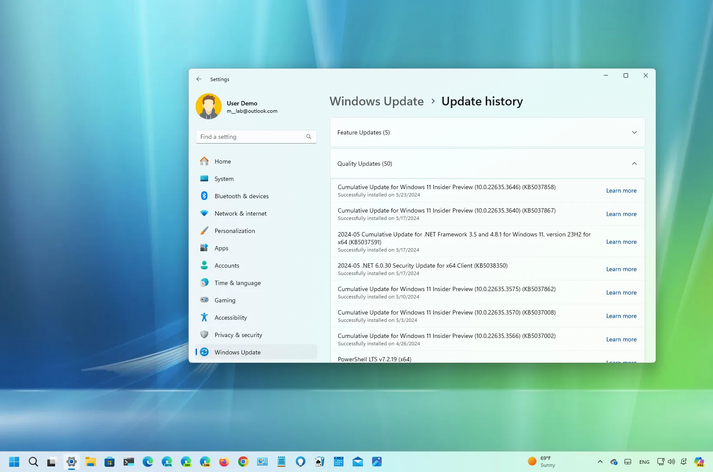Select the Bluetooth & devices icon
The height and width of the screenshot is (472, 713).
point(204,196)
